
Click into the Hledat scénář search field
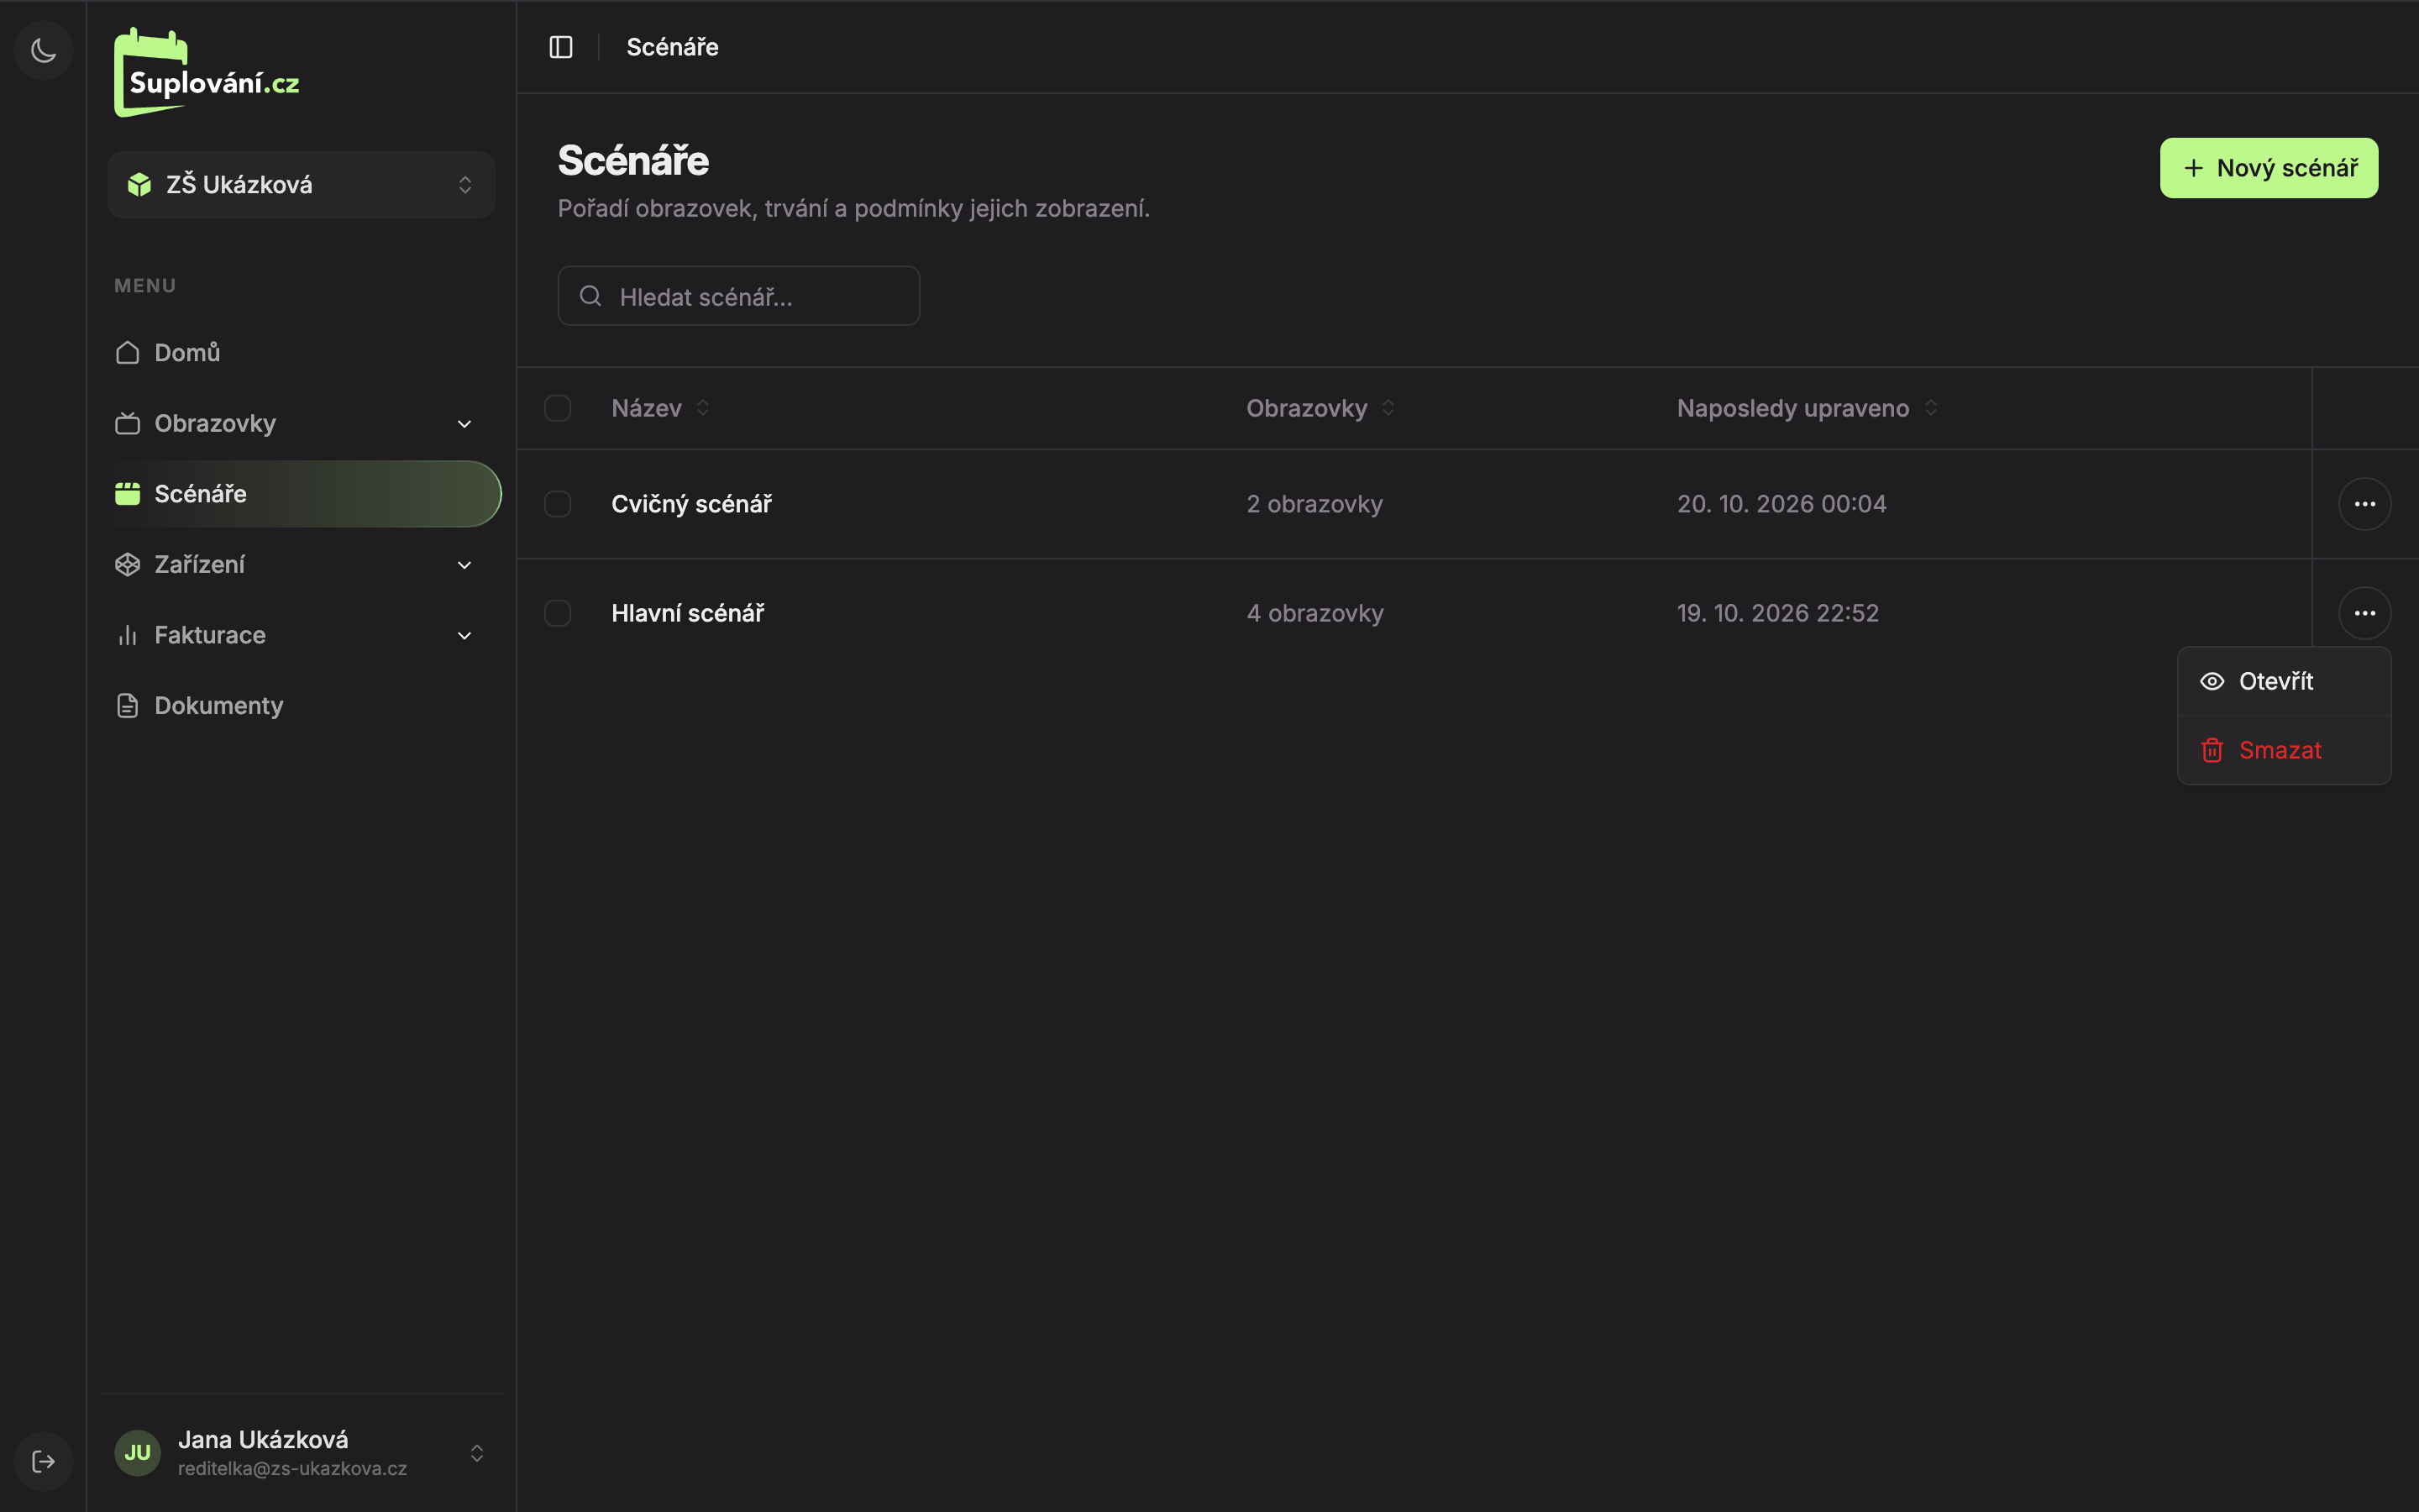tap(737, 296)
